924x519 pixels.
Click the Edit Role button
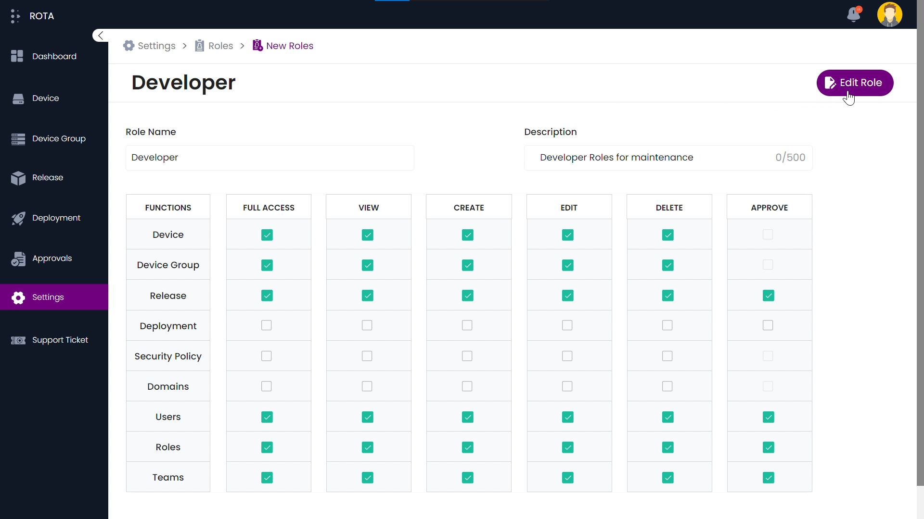point(855,83)
